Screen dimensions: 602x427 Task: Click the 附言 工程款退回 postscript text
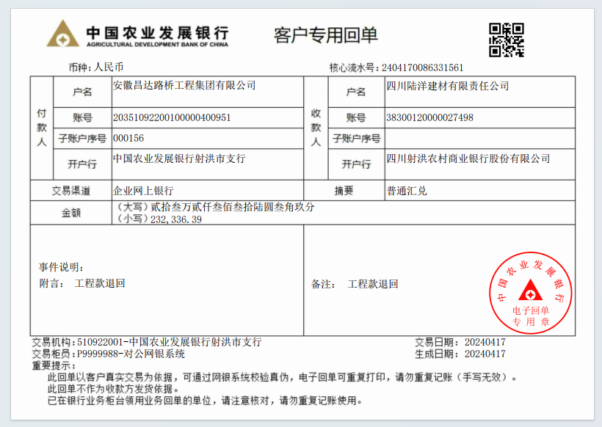100,283
